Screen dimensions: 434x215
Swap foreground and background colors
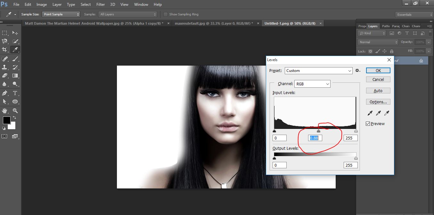[x=14, y=117]
